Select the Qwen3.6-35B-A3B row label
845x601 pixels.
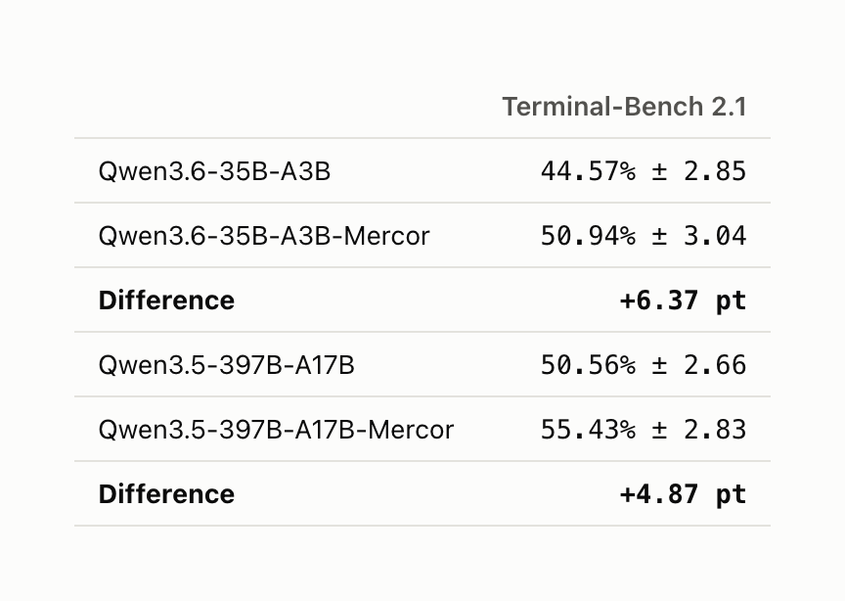point(214,171)
